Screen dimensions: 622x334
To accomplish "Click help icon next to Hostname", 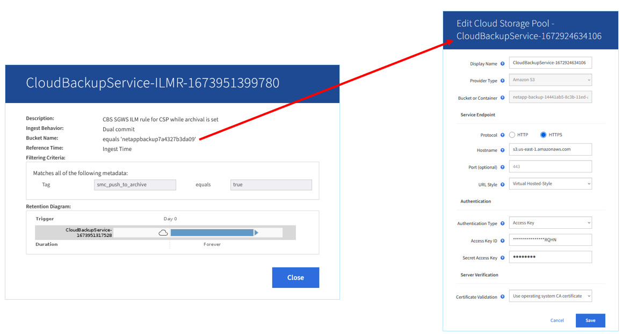I will click(x=502, y=150).
